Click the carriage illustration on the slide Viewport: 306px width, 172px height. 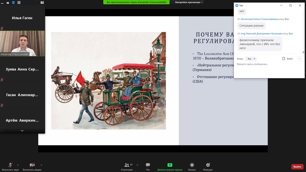pos(109,81)
